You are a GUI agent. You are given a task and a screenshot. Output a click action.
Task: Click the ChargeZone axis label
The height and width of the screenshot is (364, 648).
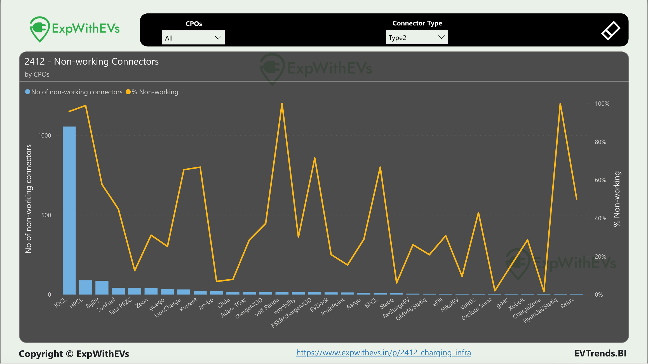[x=527, y=308]
